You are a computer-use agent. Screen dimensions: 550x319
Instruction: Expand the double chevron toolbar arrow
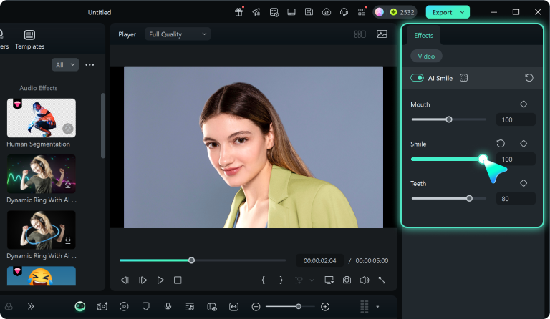pyautogui.click(x=31, y=307)
